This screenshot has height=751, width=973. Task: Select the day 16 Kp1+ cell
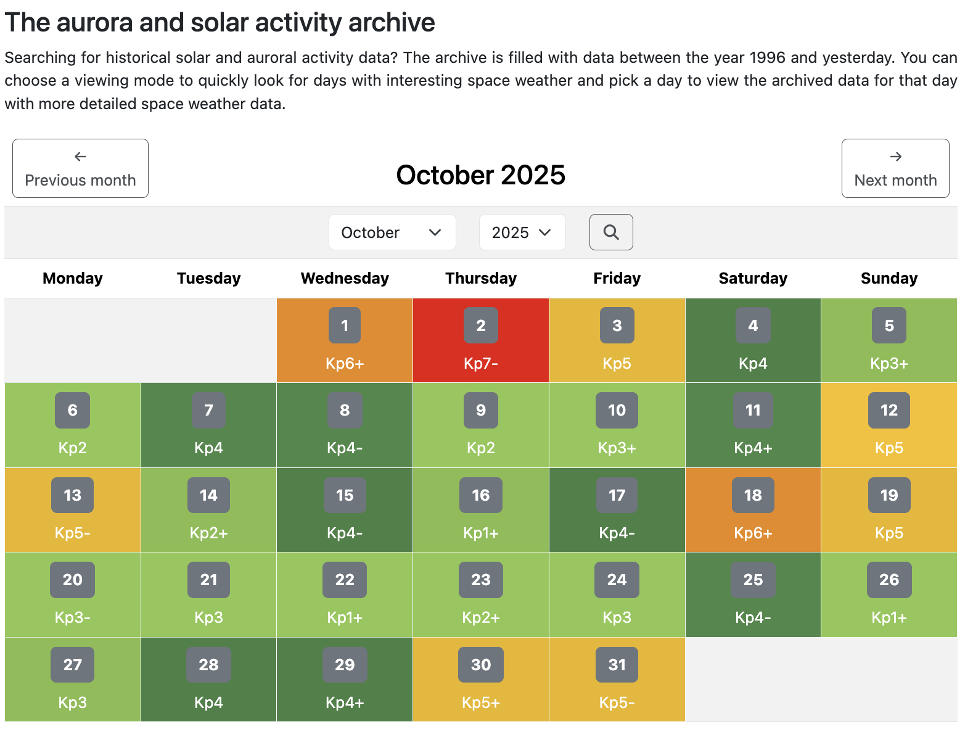pyautogui.click(x=480, y=510)
